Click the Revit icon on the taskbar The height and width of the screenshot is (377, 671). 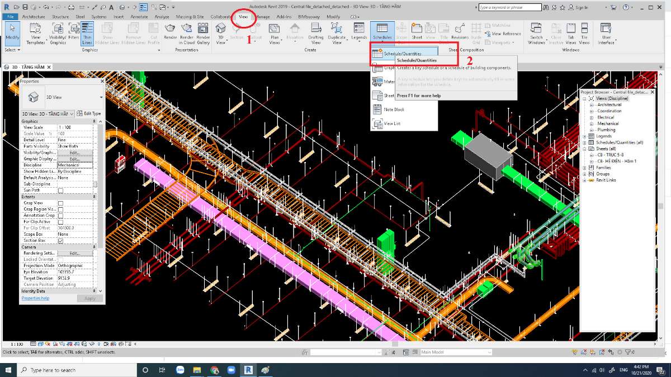click(248, 370)
